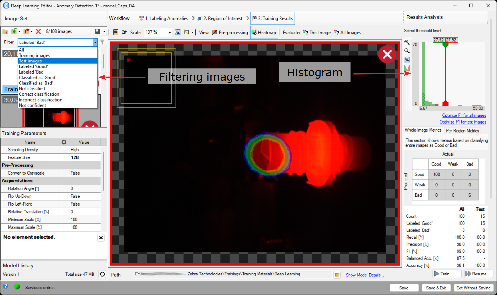Select 'Test images' from filter list
Viewport: 497px width, 295px height.
(30, 61)
